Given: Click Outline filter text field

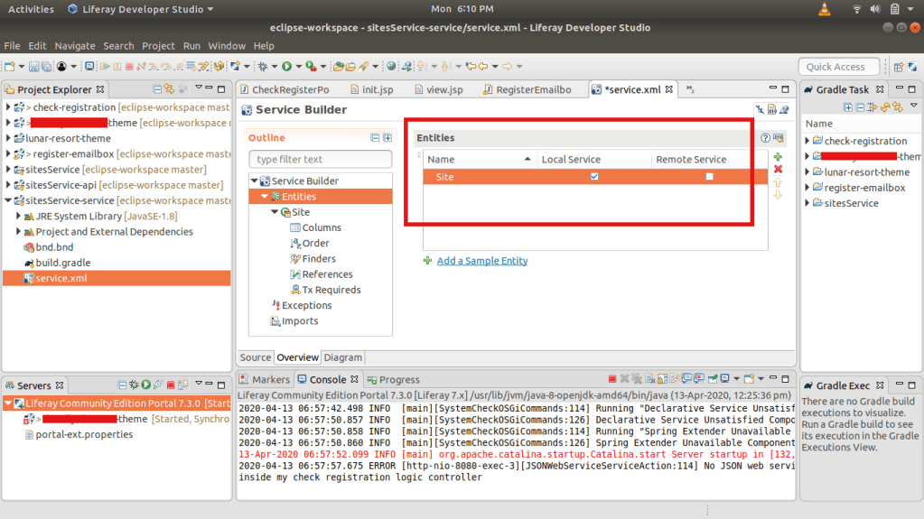Looking at the screenshot, I should (320, 160).
